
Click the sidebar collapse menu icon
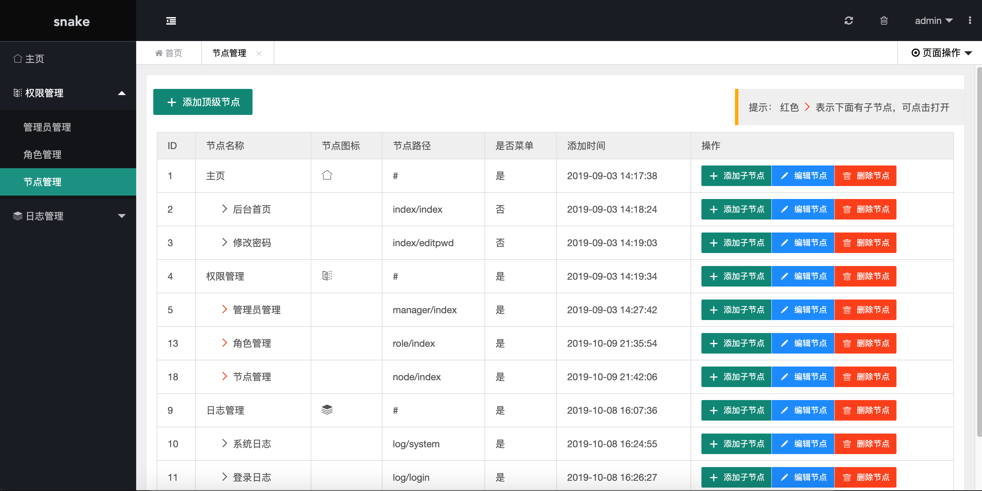171,21
